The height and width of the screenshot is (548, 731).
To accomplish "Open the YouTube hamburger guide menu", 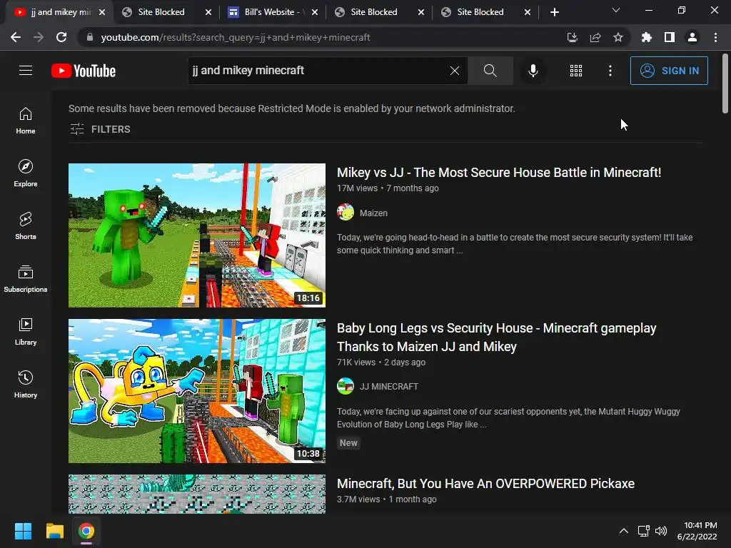I will (x=26, y=71).
